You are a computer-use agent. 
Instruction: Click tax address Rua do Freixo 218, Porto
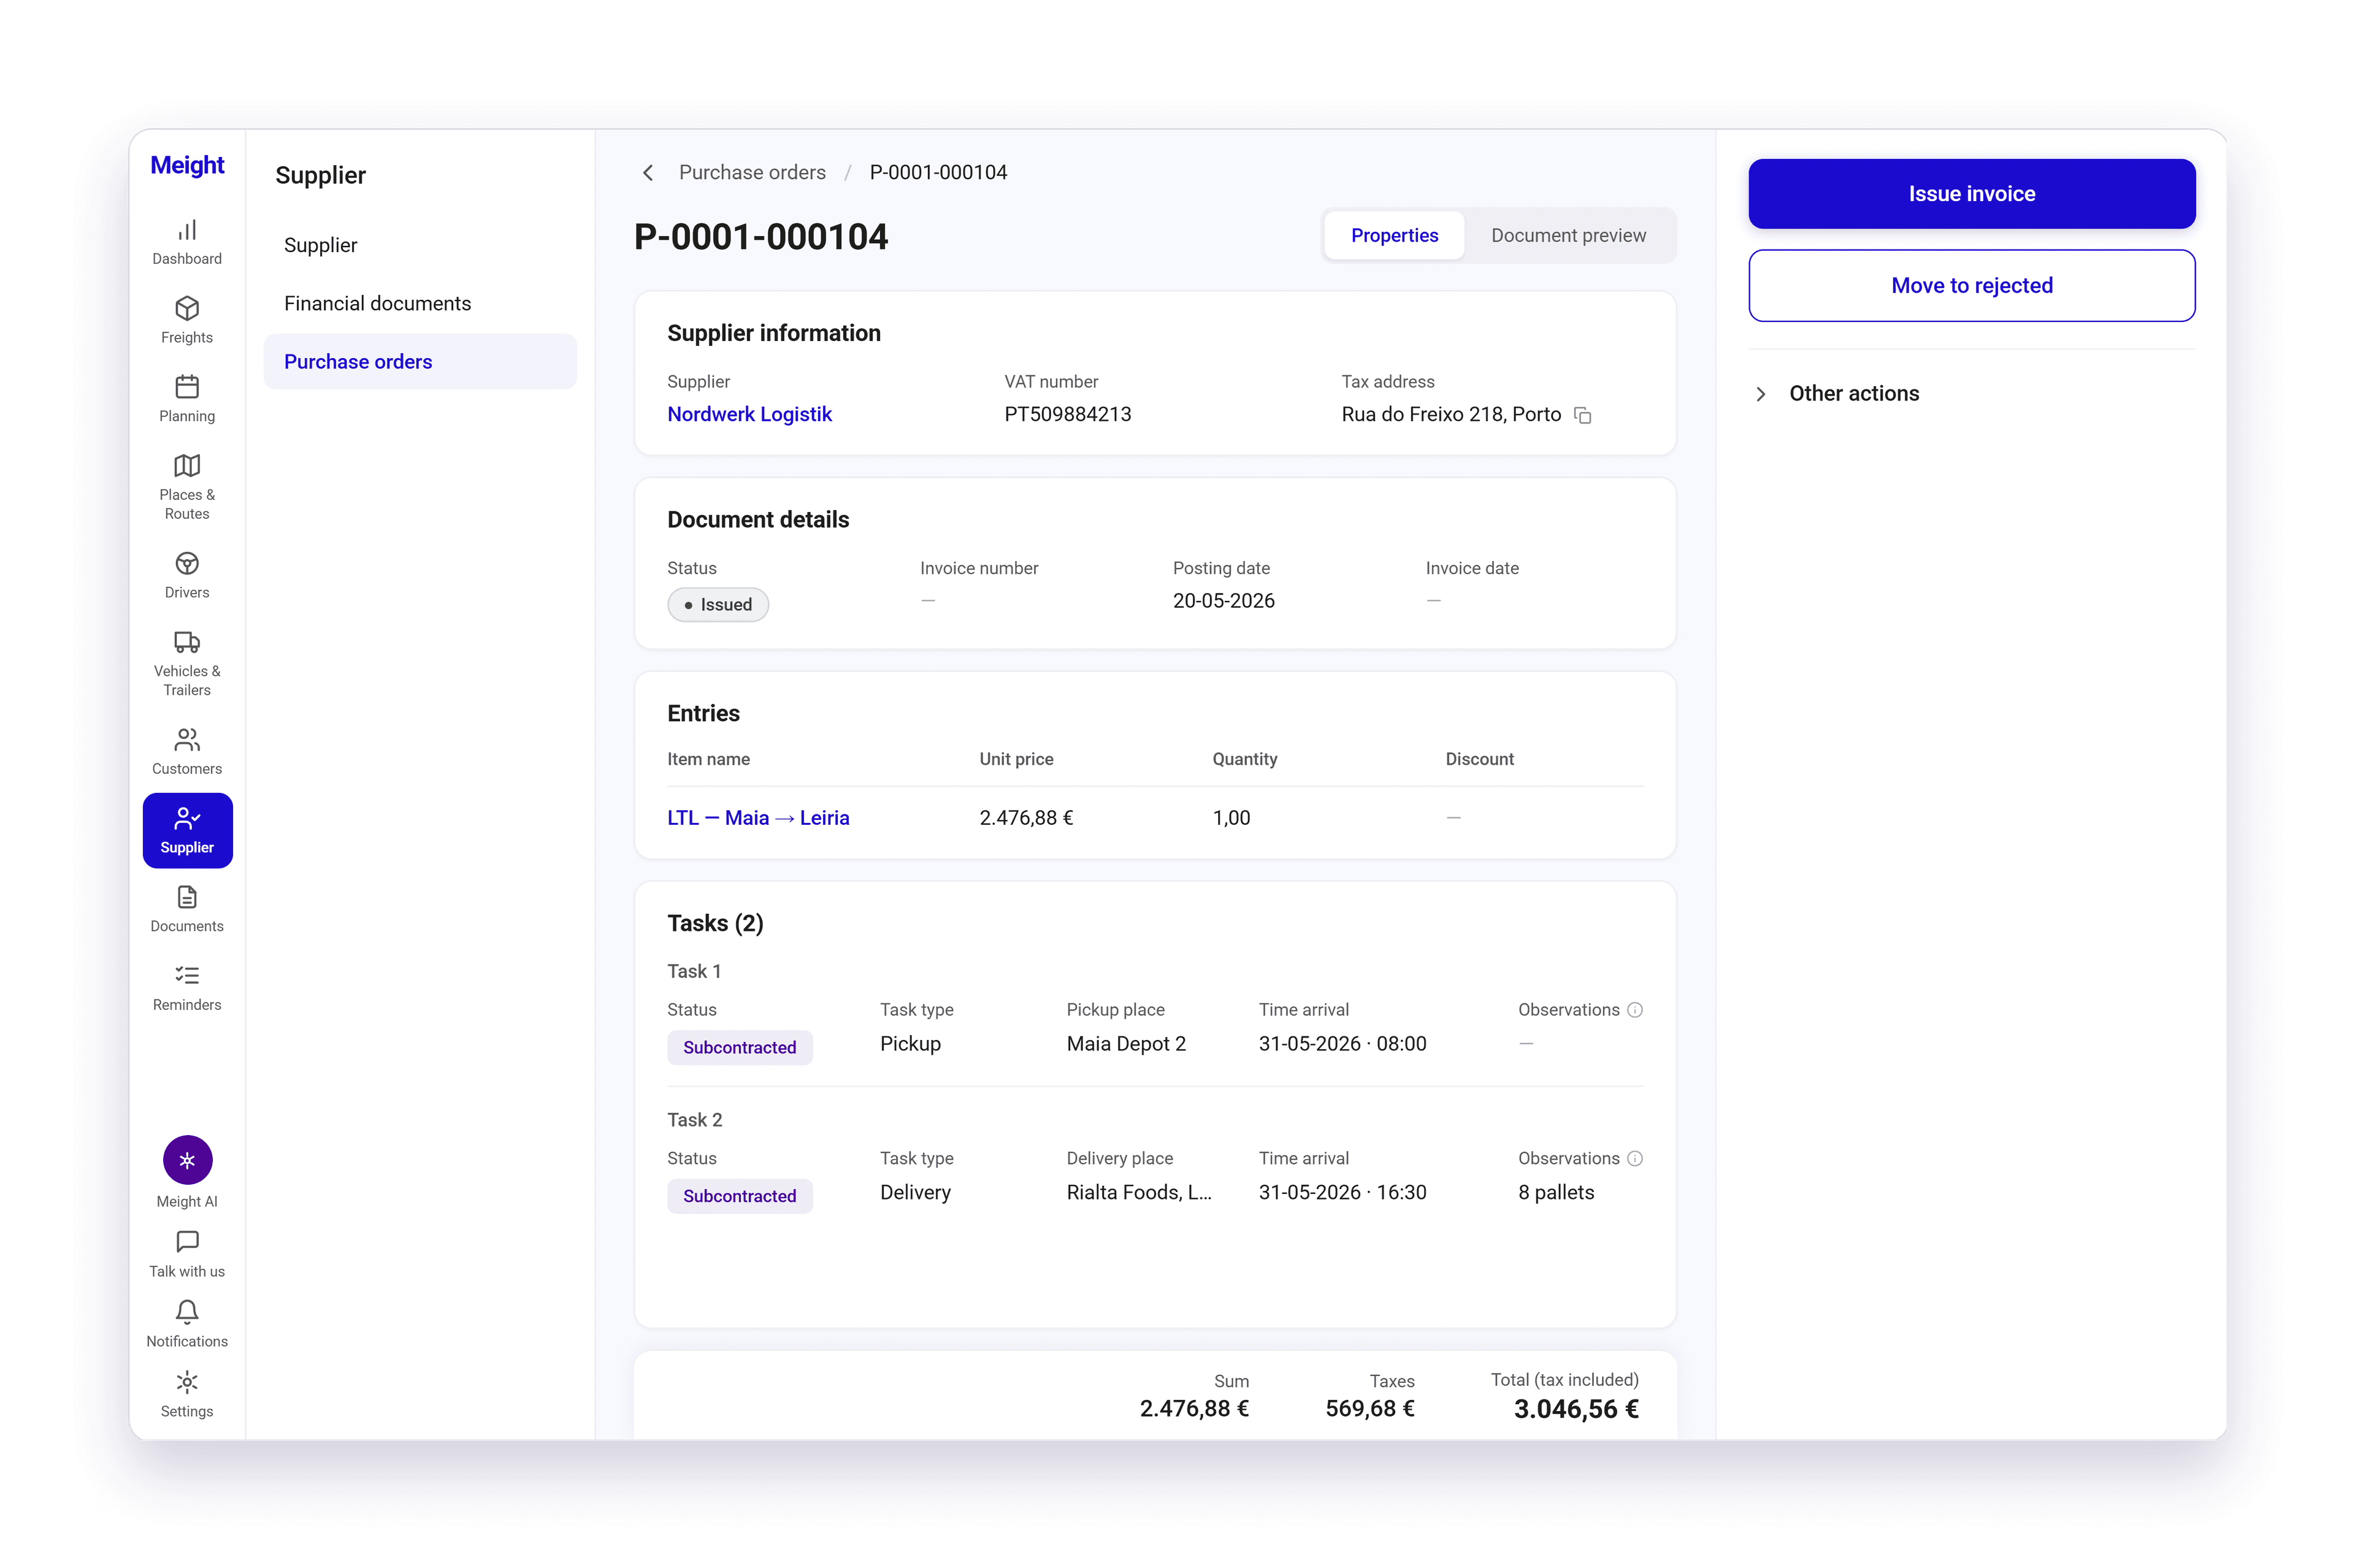1450,414
